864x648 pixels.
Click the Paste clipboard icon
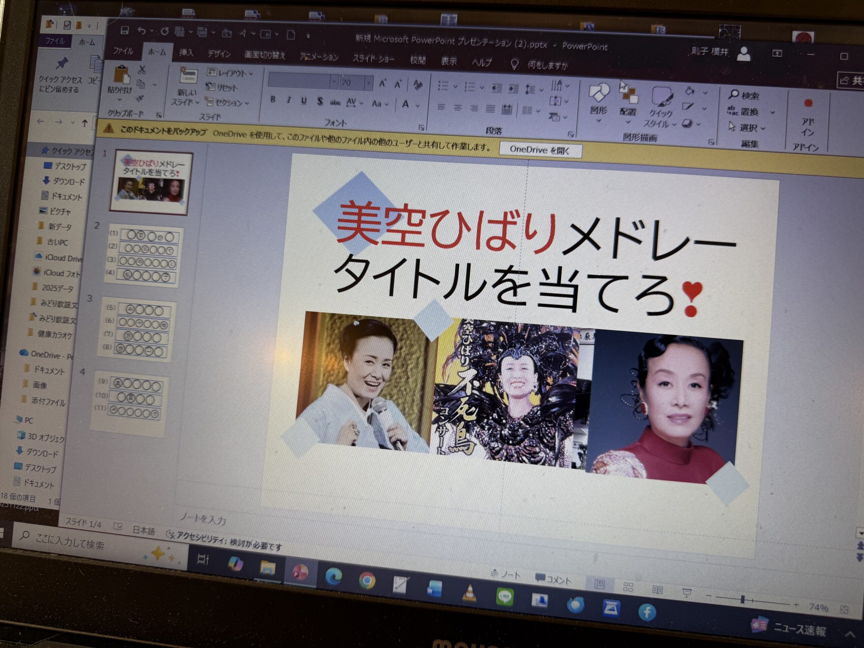pos(122,75)
